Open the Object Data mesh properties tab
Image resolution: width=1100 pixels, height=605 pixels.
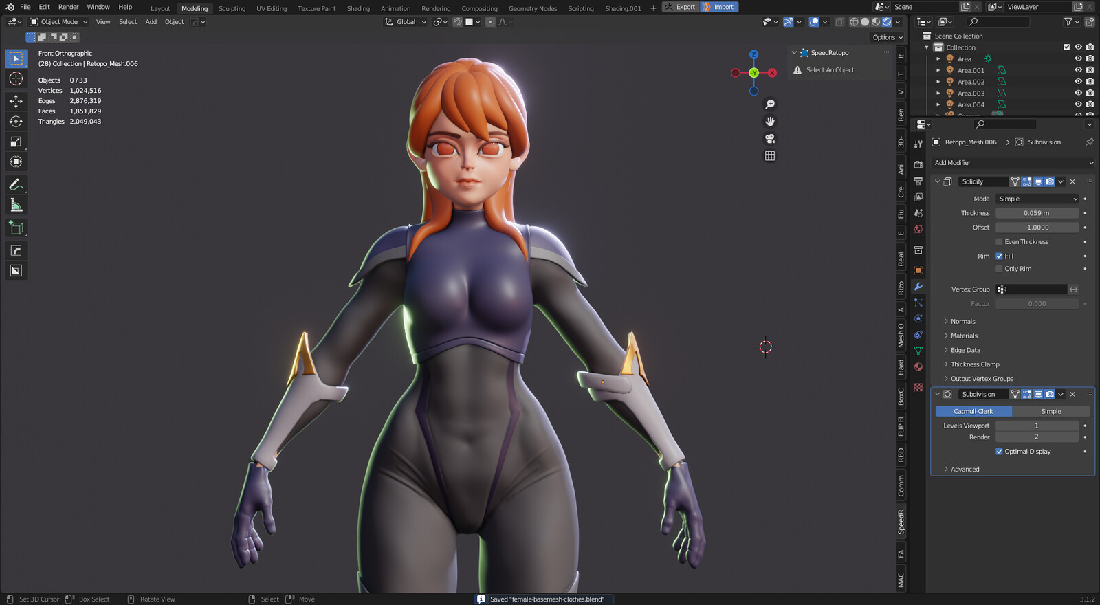918,351
